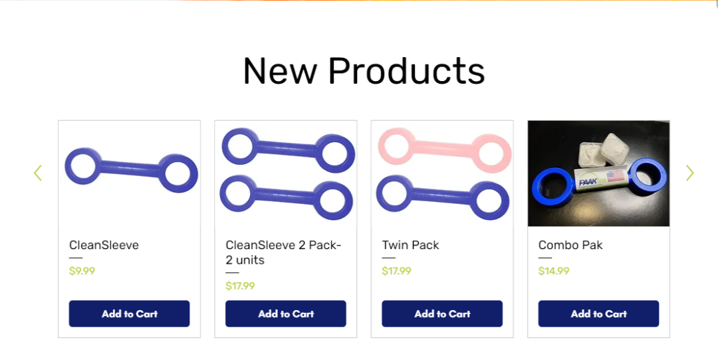The image size is (718, 364).
Task: Click the CleanSleeve 2 Pack's $17.99 price
Action: 240,286
